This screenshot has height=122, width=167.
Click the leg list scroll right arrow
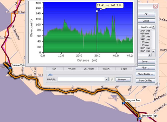point(150,55)
